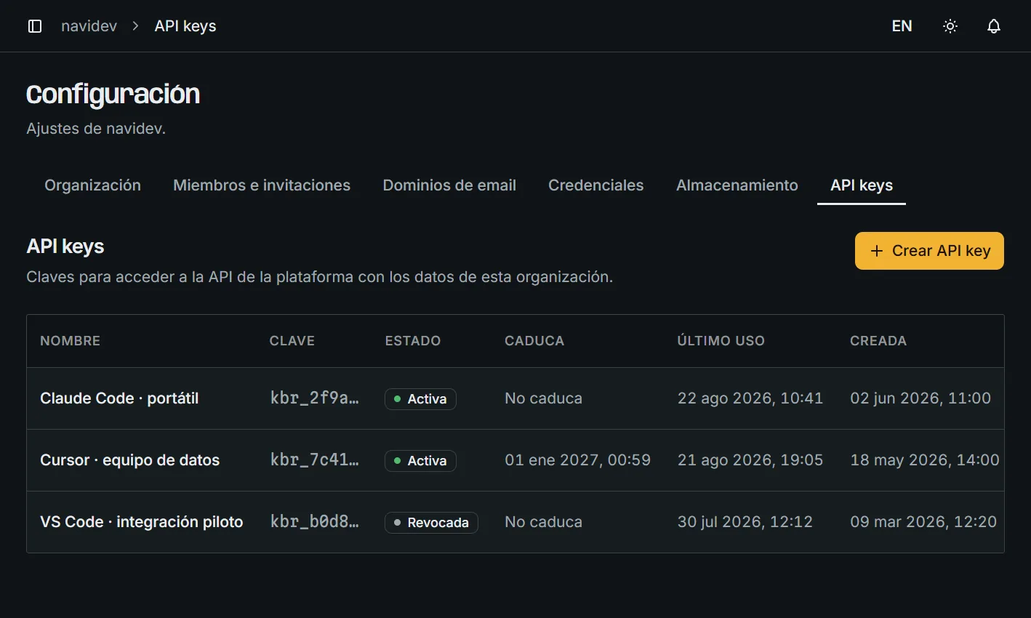Click the CREADA column header
This screenshot has height=618, width=1031.
[878, 341]
